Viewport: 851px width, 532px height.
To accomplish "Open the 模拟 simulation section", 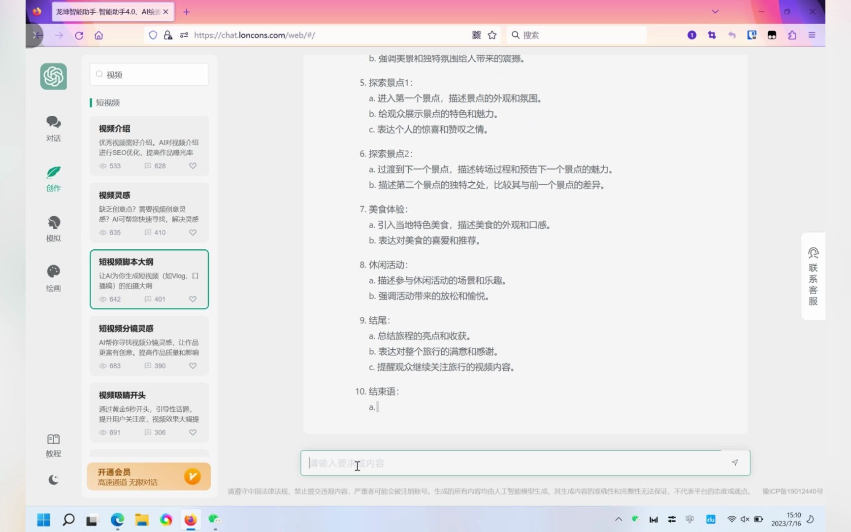I will point(53,228).
